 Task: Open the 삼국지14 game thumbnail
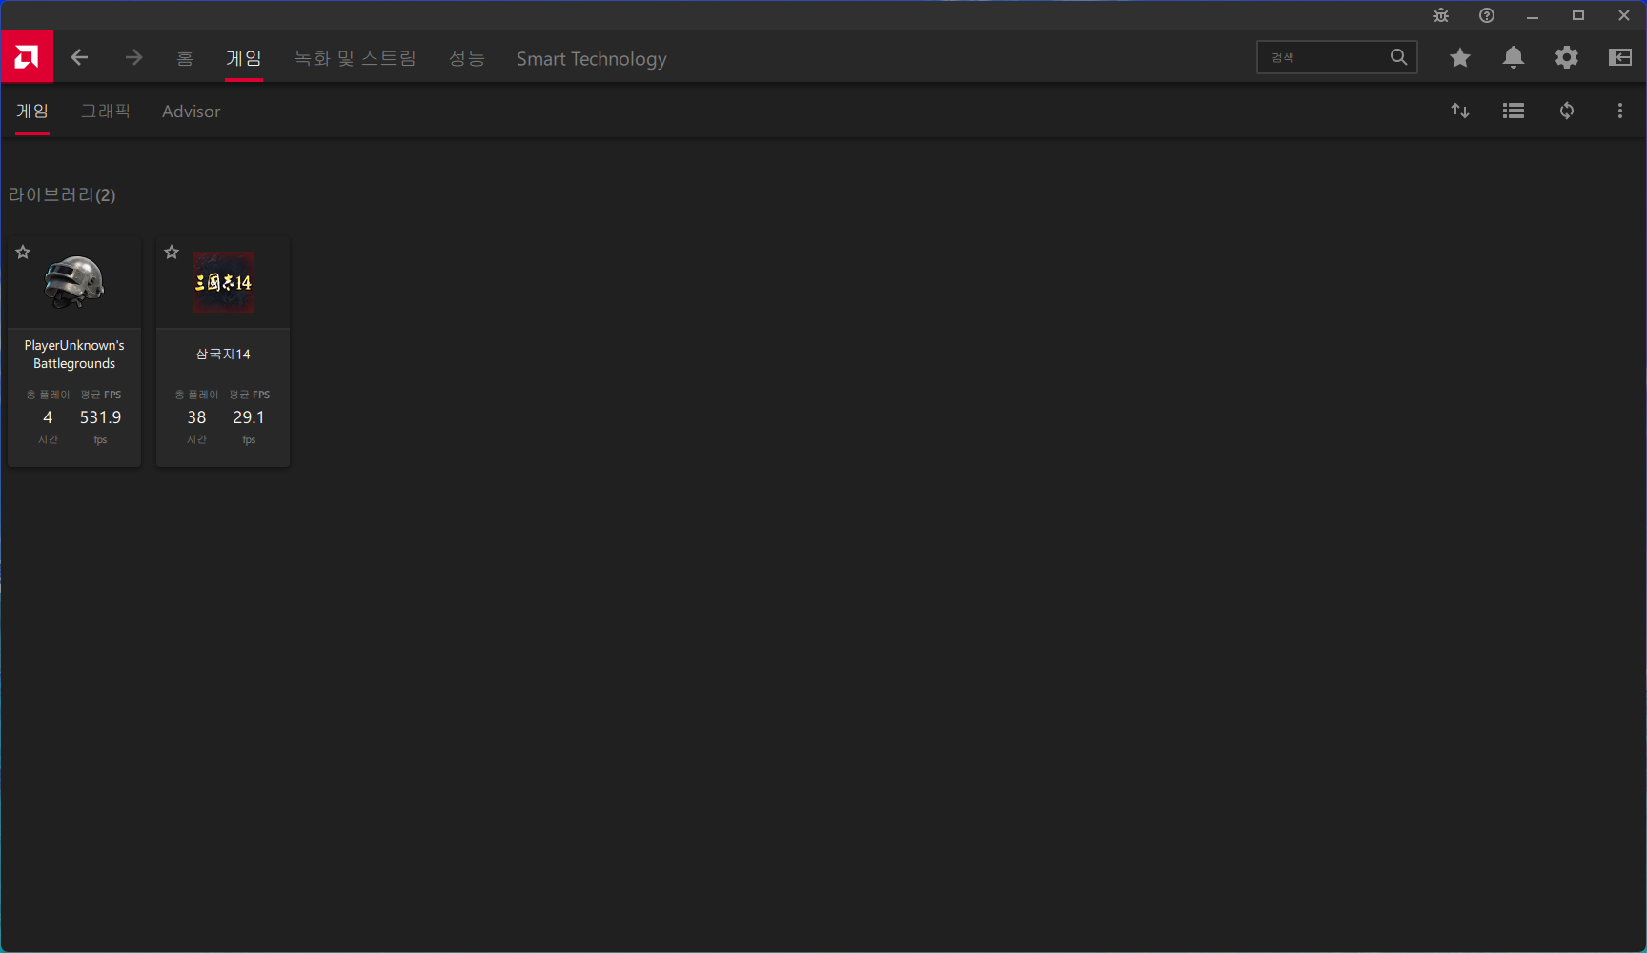[x=223, y=282]
